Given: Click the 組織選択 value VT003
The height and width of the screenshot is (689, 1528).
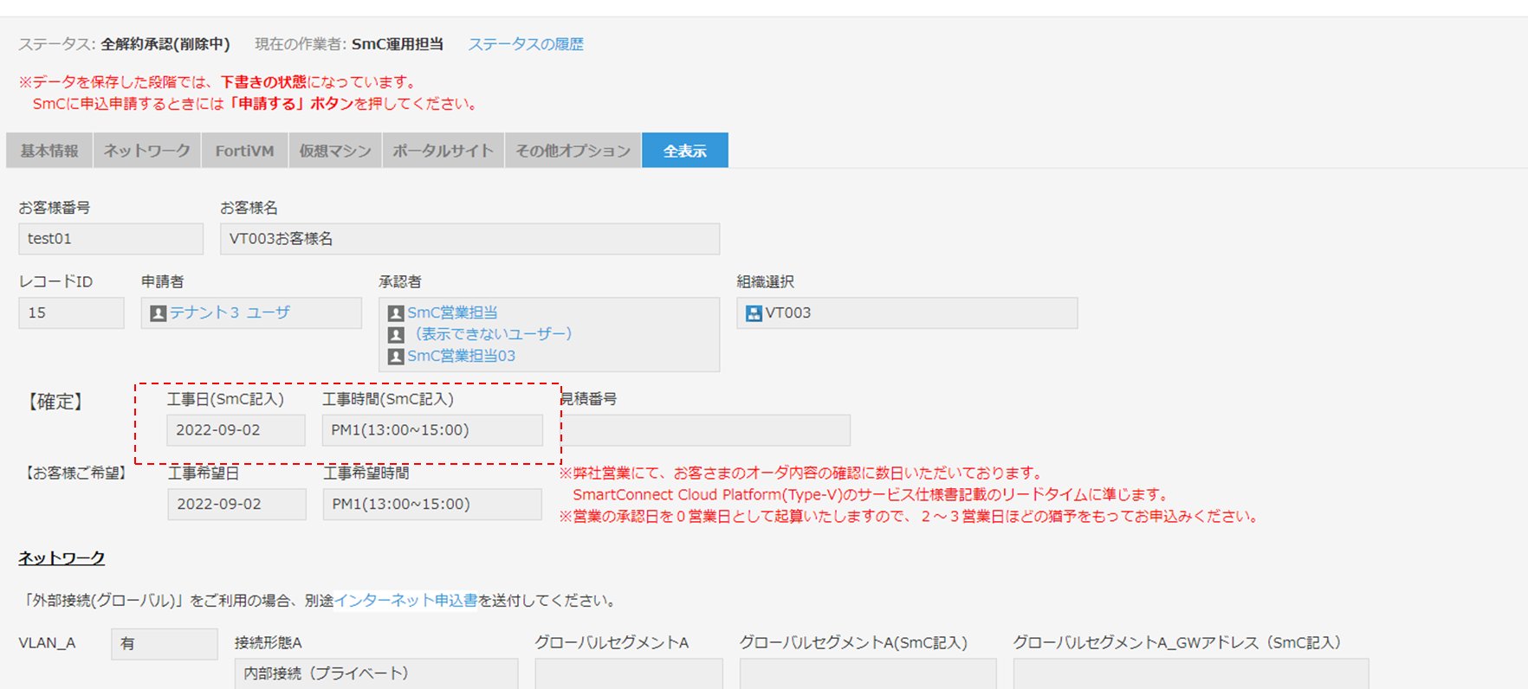Looking at the screenshot, I should click(907, 313).
